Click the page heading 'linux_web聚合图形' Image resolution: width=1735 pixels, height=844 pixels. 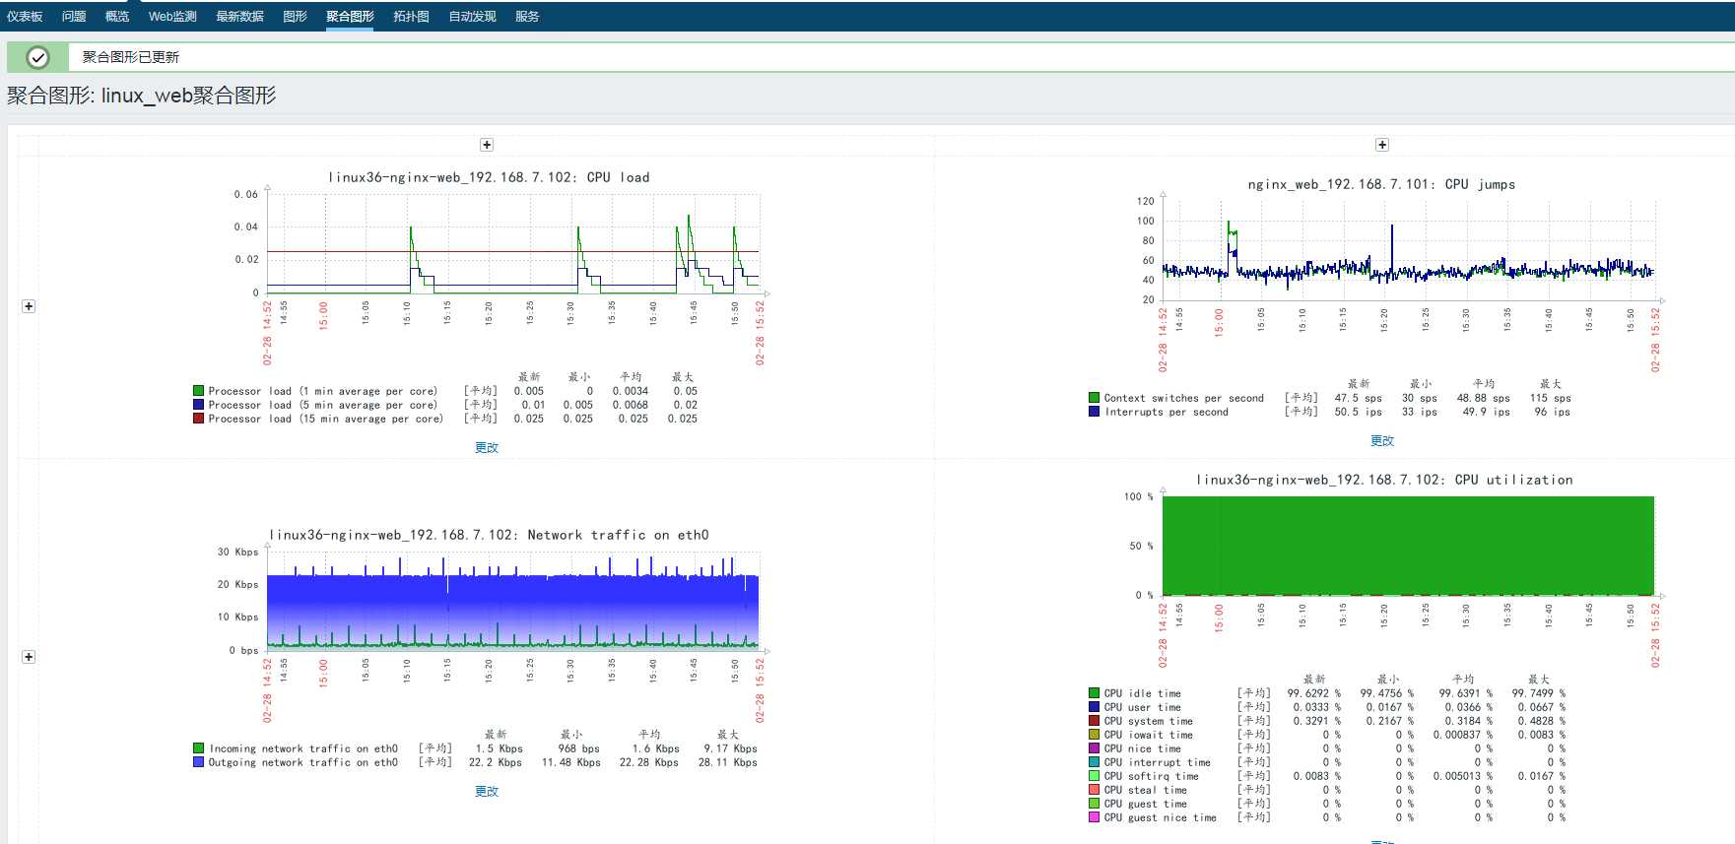(x=188, y=96)
